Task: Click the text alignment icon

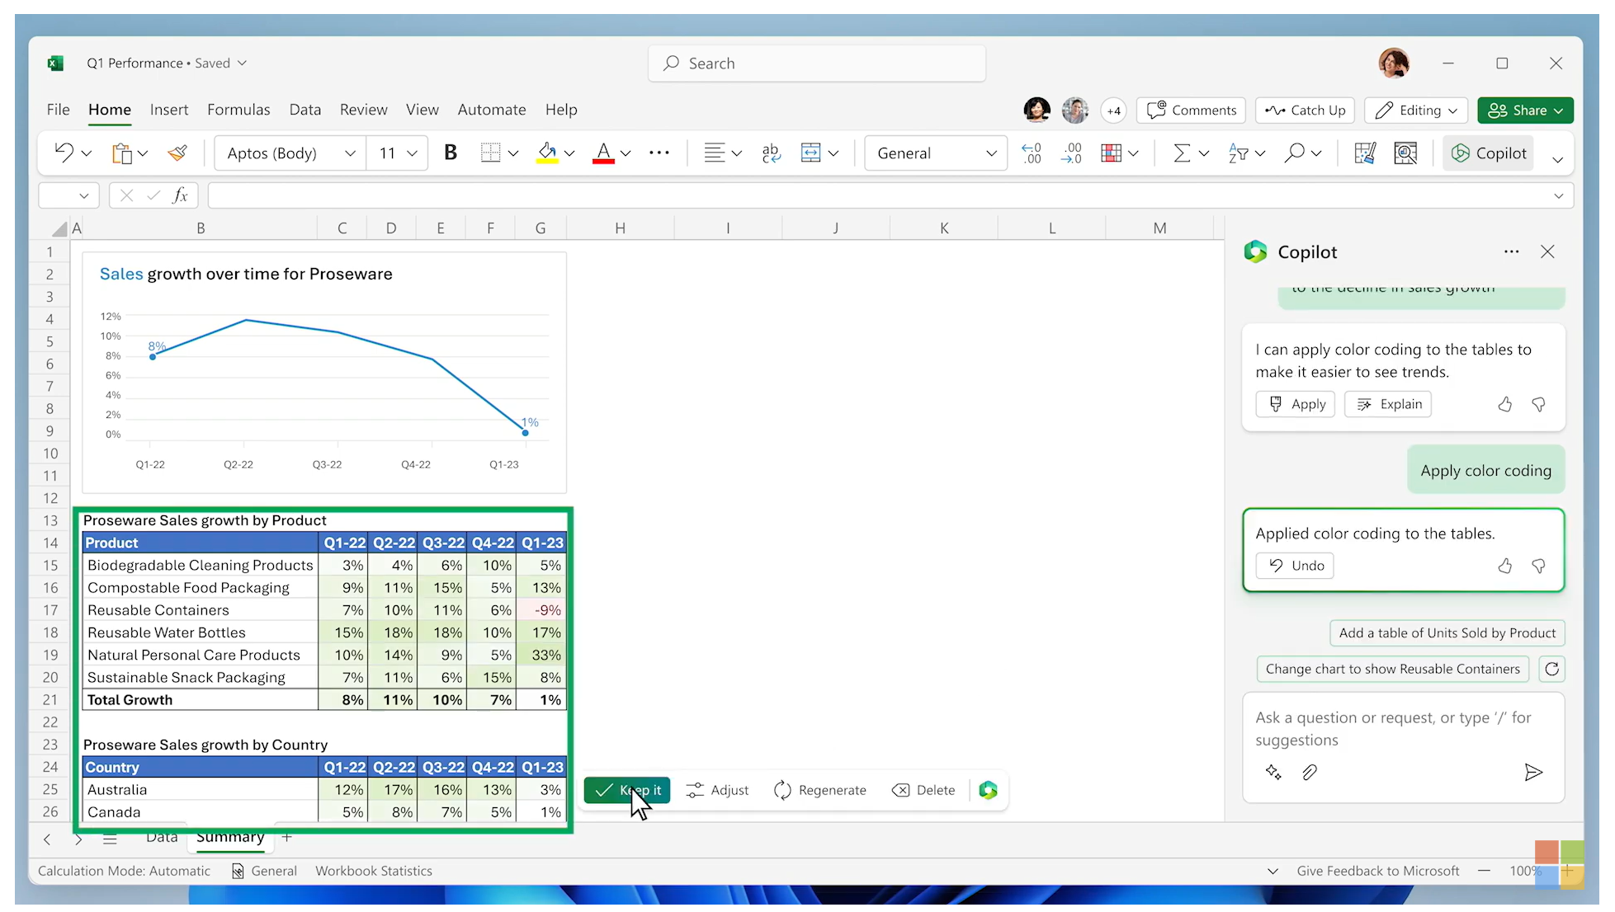Action: tap(715, 153)
